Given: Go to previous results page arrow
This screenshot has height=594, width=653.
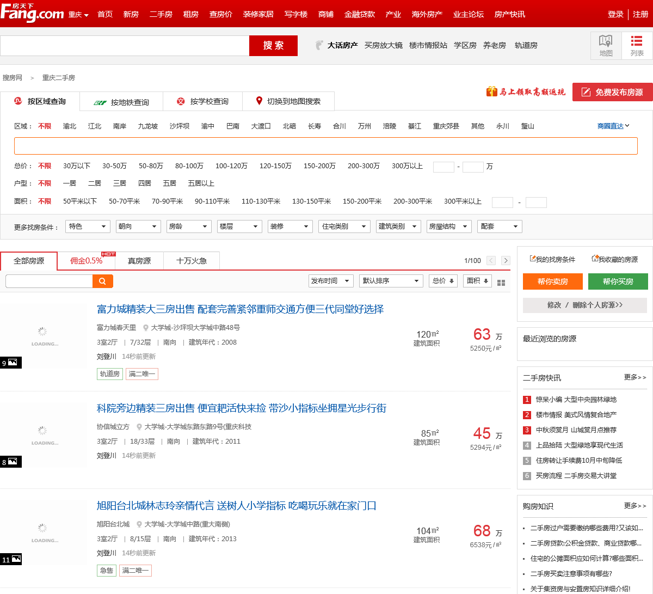Looking at the screenshot, I should click(491, 261).
